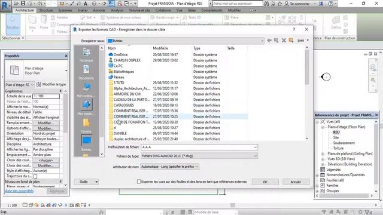
Task: Open the Outils dropdown button
Action: (x=86, y=182)
